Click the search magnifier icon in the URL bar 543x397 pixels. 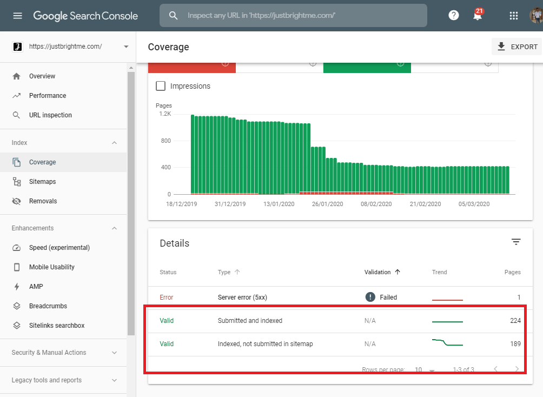coord(173,16)
